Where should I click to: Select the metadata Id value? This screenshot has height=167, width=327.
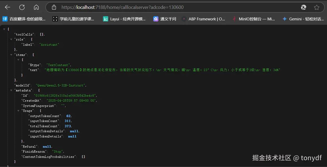click(x=65, y=96)
